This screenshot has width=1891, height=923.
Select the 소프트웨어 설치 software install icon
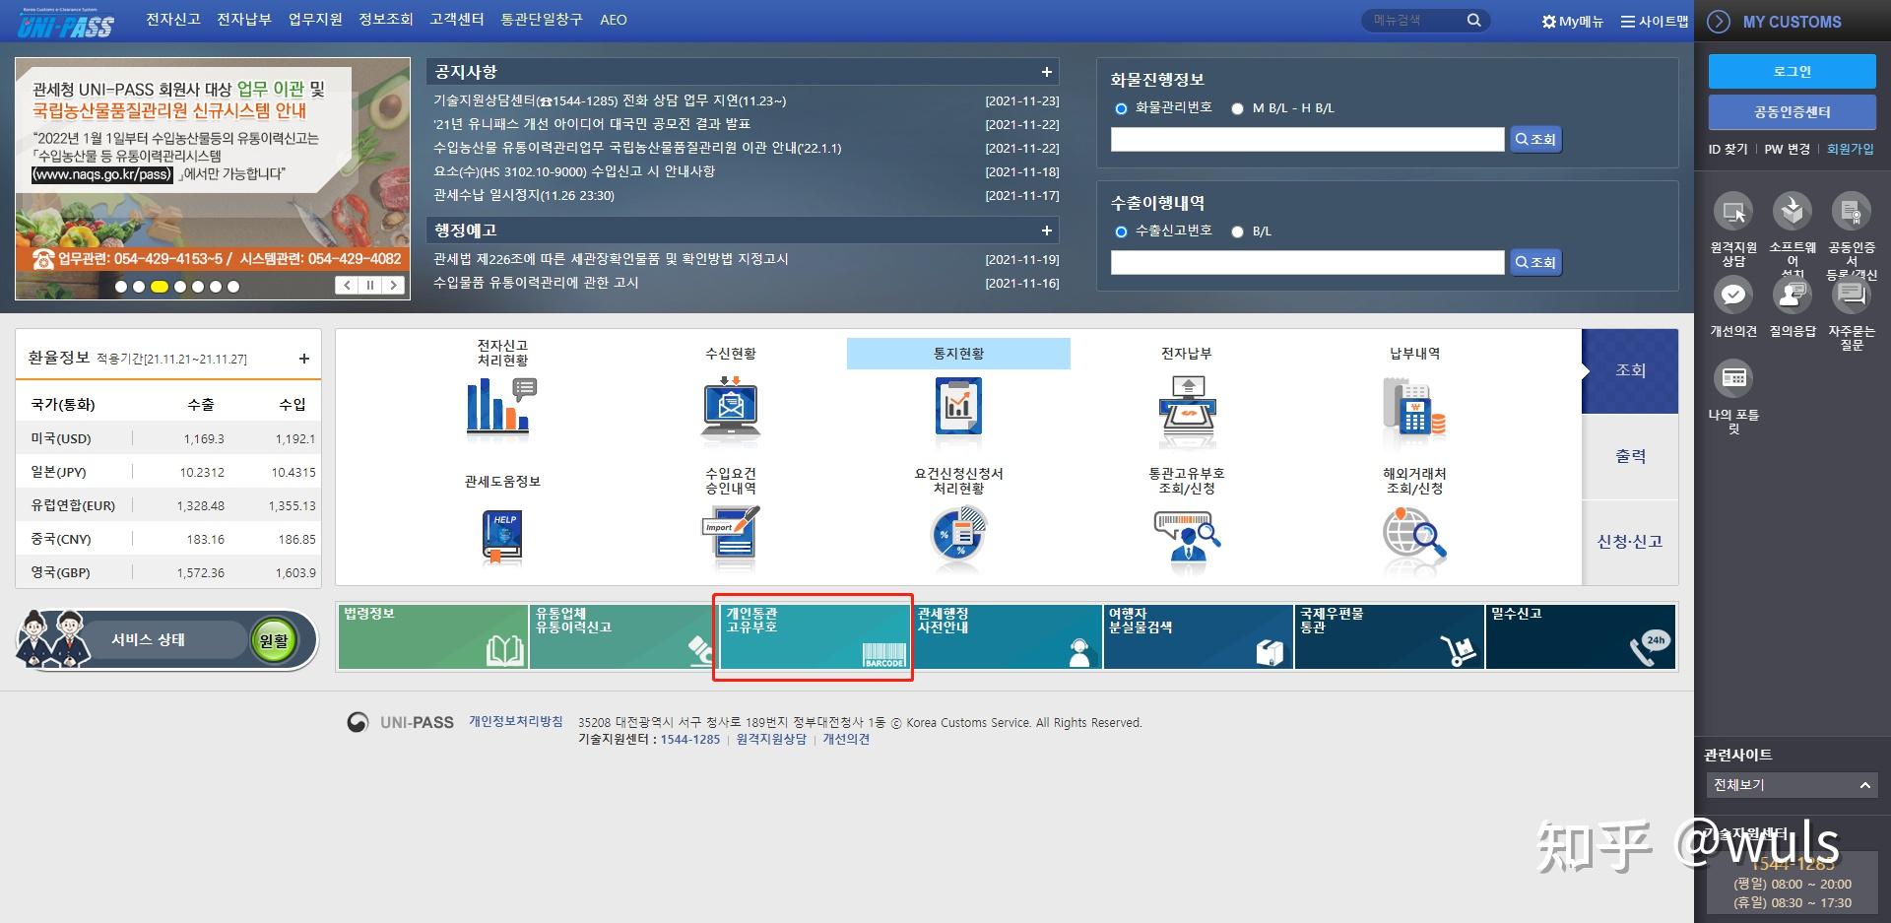tap(1793, 212)
